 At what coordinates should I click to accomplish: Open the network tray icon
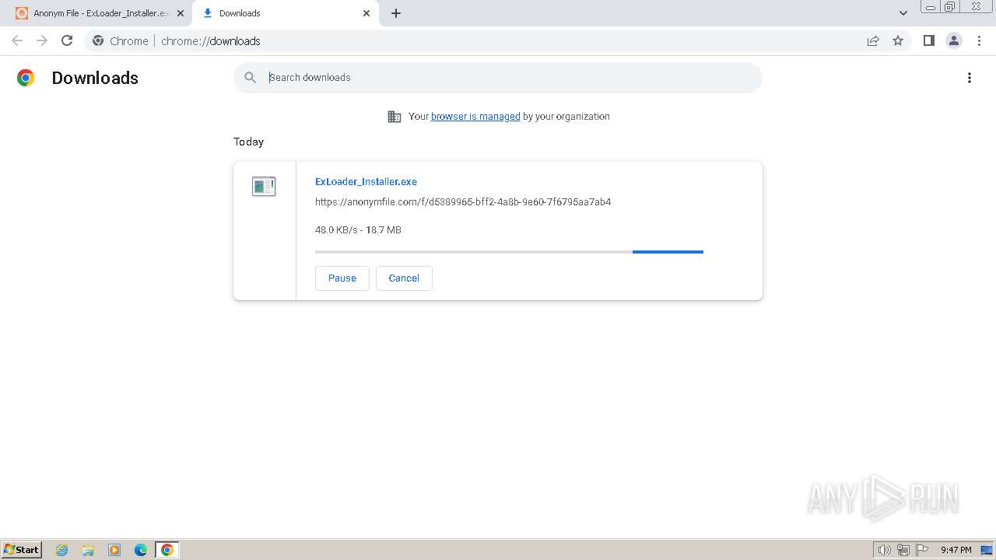tap(903, 550)
